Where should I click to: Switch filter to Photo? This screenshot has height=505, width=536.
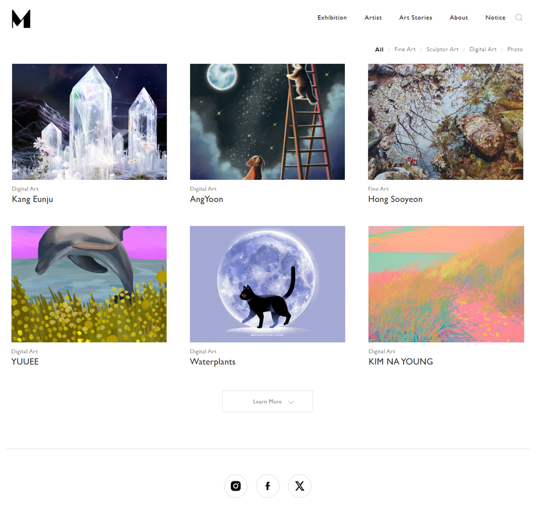pyautogui.click(x=515, y=49)
